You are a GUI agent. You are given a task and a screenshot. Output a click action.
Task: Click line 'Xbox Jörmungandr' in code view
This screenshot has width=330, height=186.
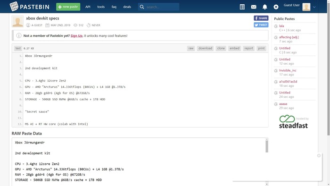click(39, 56)
